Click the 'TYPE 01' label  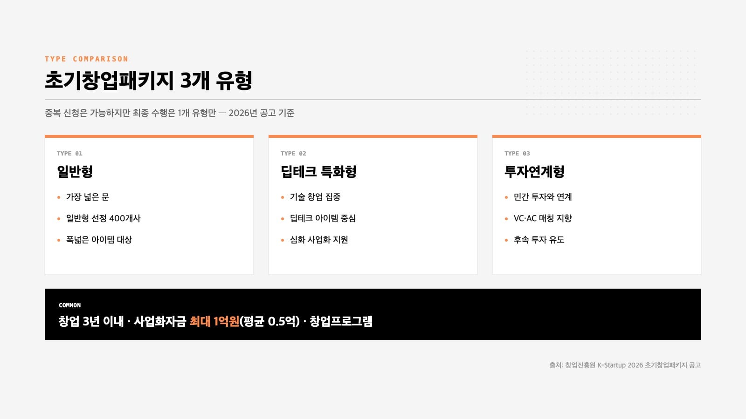click(69, 153)
